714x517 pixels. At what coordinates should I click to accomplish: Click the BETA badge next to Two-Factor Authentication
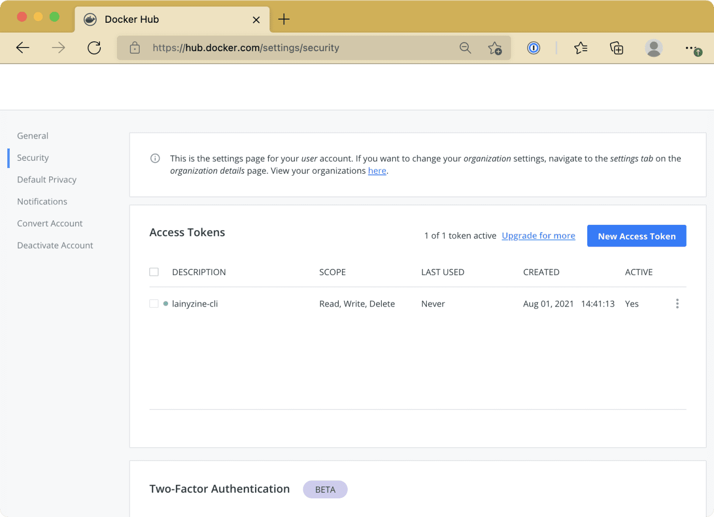325,490
